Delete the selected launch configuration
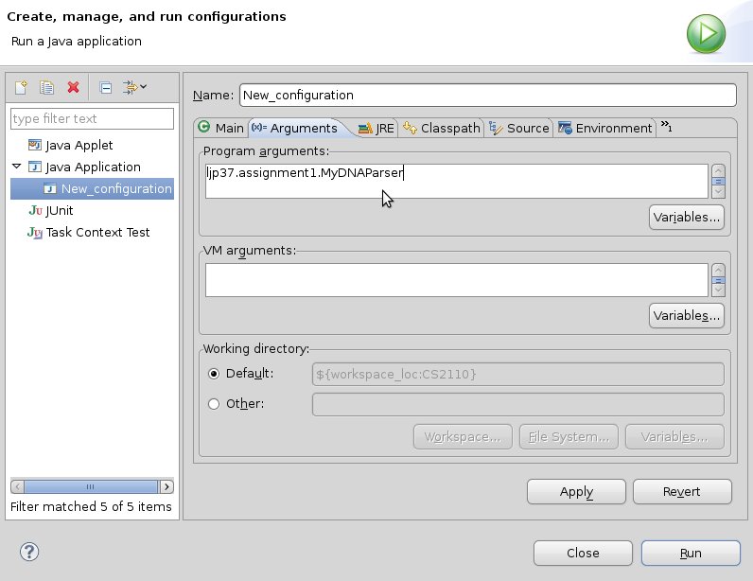This screenshot has height=581, width=753. point(73,88)
